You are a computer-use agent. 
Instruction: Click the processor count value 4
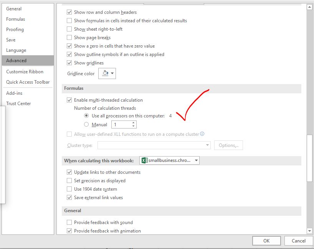click(x=170, y=116)
